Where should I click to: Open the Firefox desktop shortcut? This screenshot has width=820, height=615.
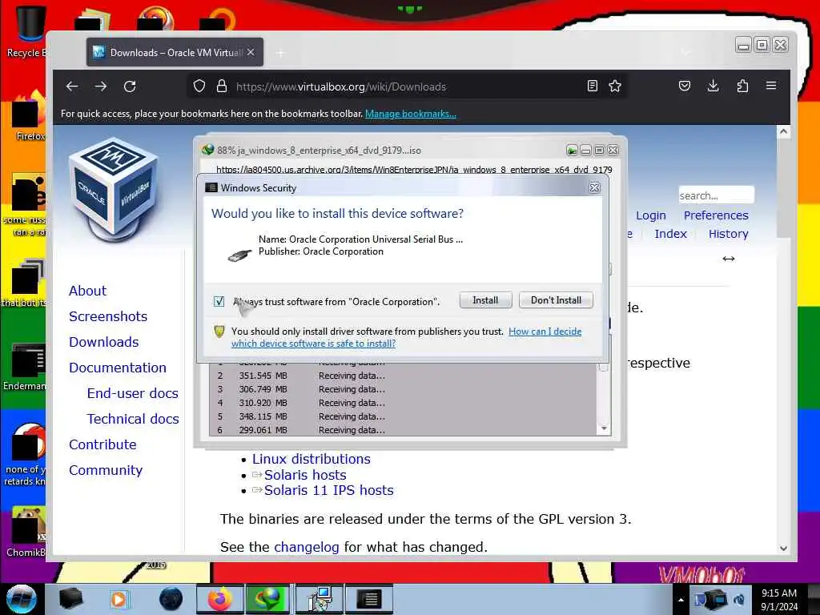click(28, 116)
